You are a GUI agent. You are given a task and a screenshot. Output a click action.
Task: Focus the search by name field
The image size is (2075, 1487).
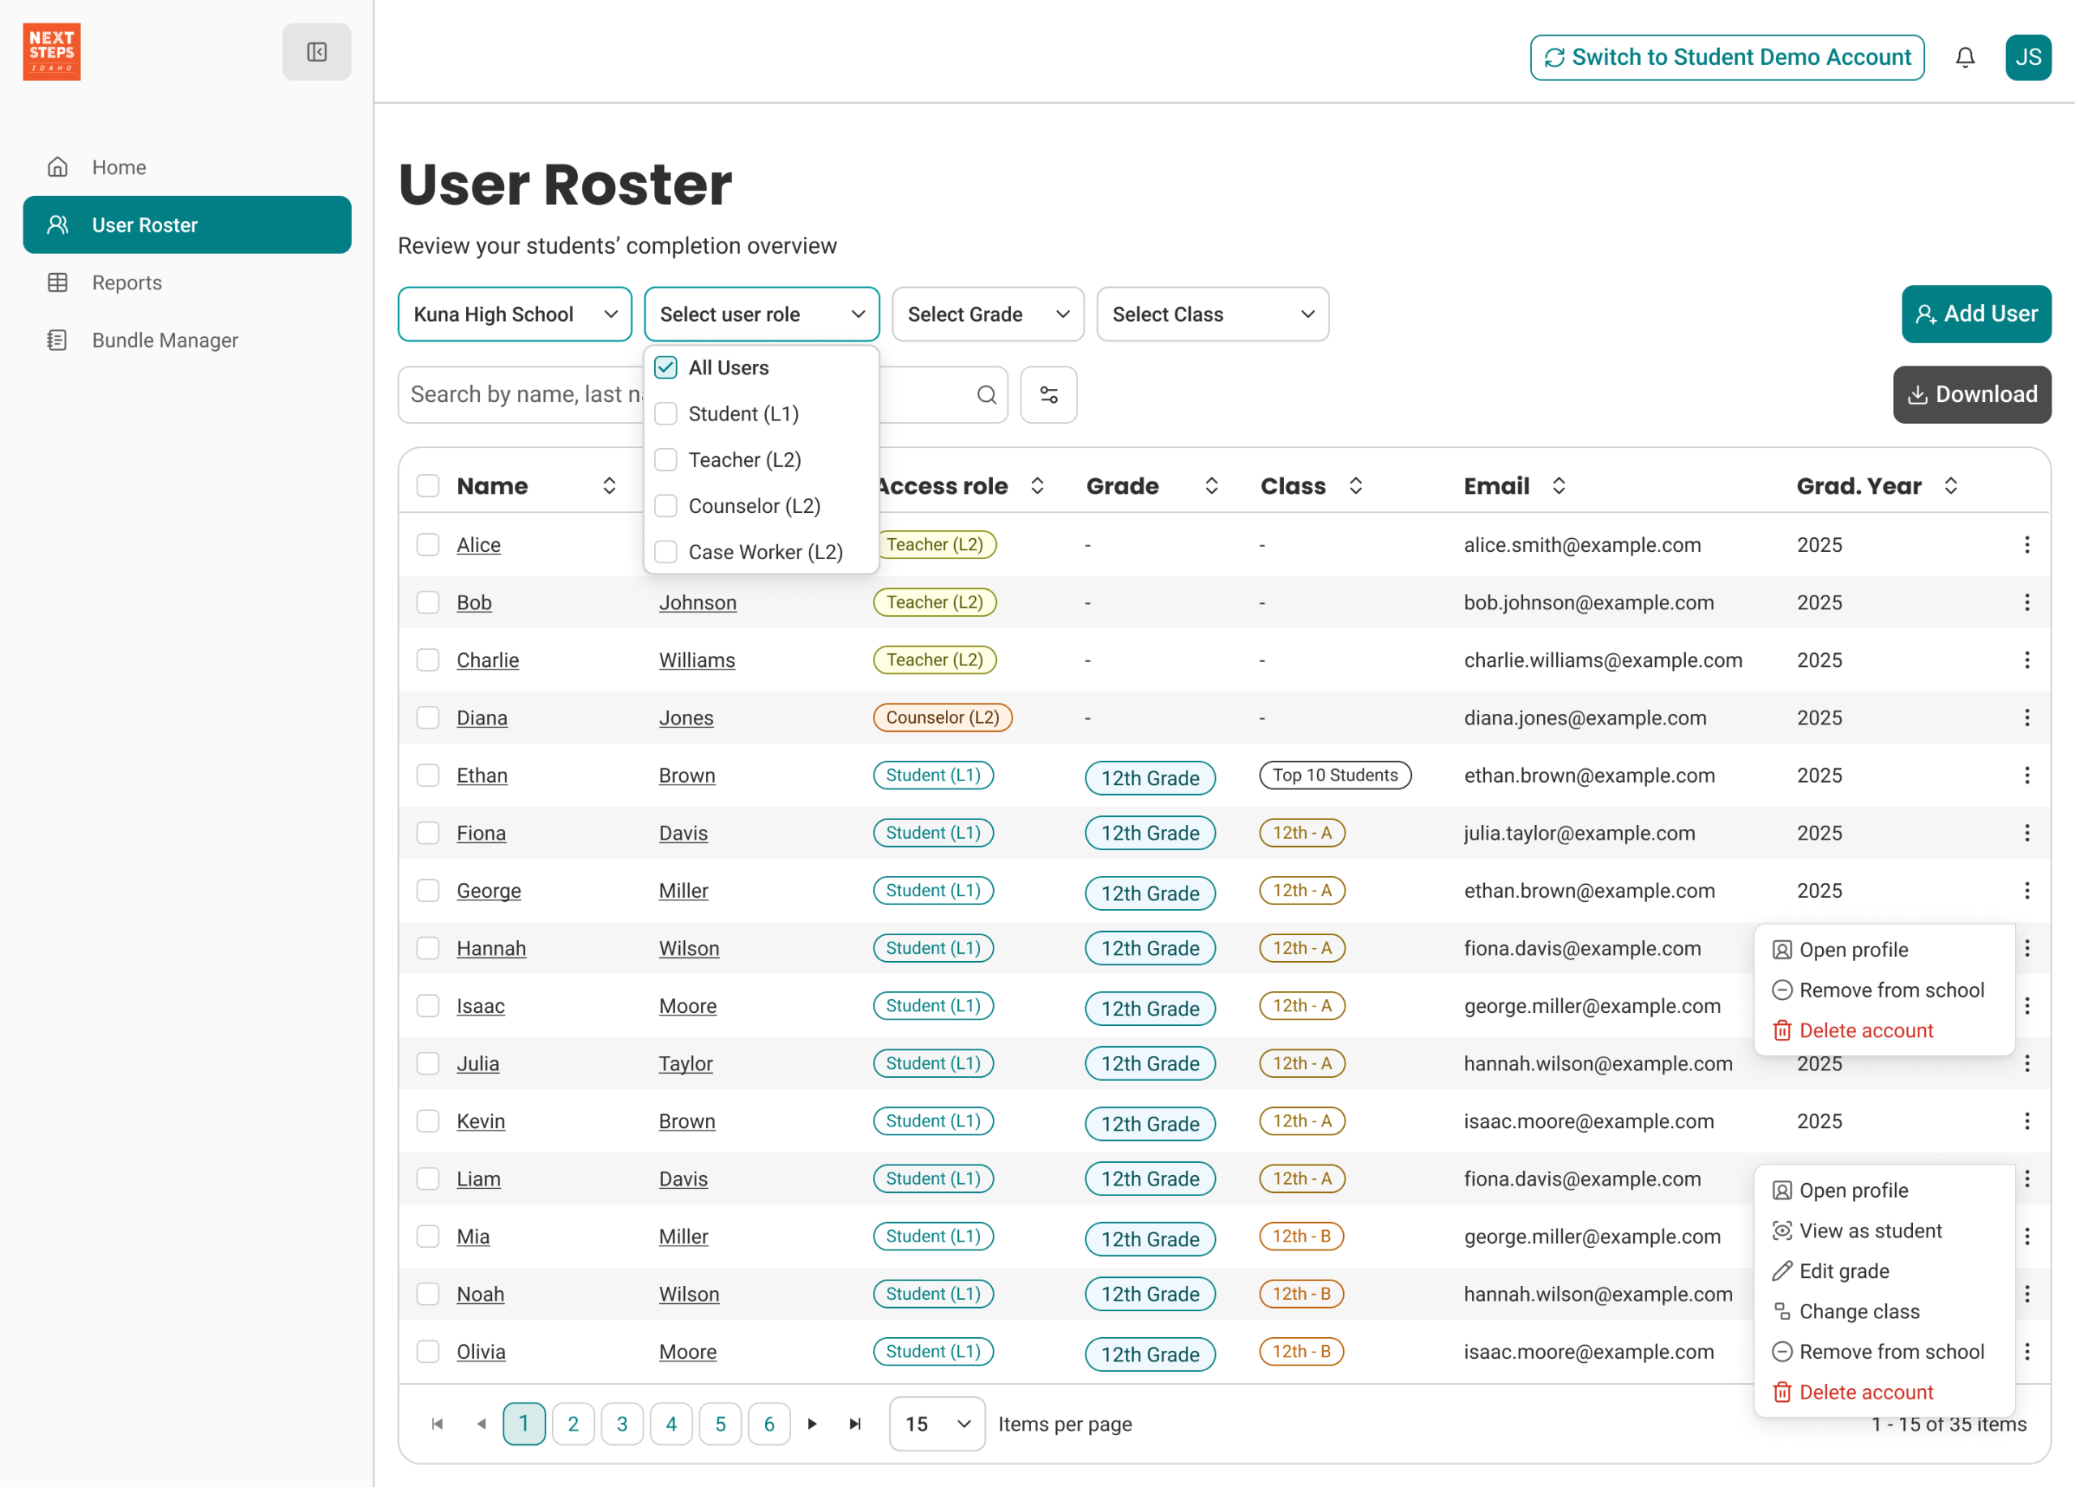pyautogui.click(x=521, y=395)
